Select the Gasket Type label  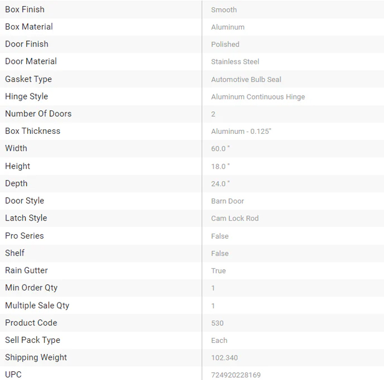tap(28, 79)
